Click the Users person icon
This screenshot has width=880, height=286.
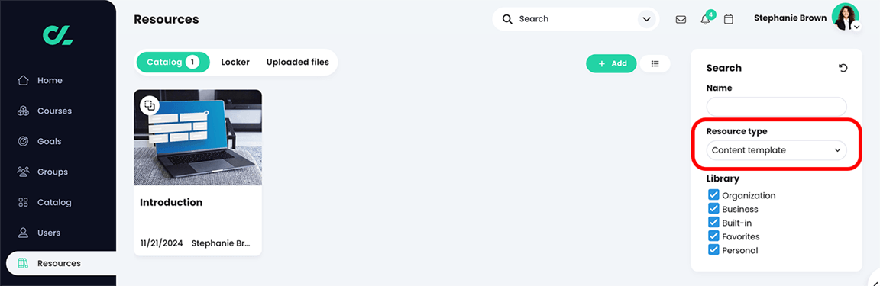[x=23, y=233]
